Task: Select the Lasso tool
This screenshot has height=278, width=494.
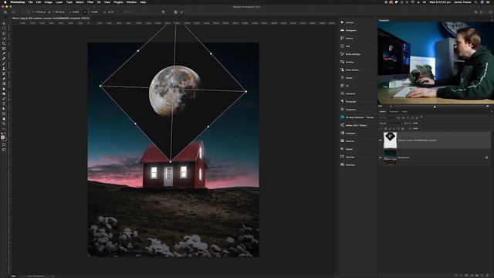Action: pyautogui.click(x=4, y=33)
